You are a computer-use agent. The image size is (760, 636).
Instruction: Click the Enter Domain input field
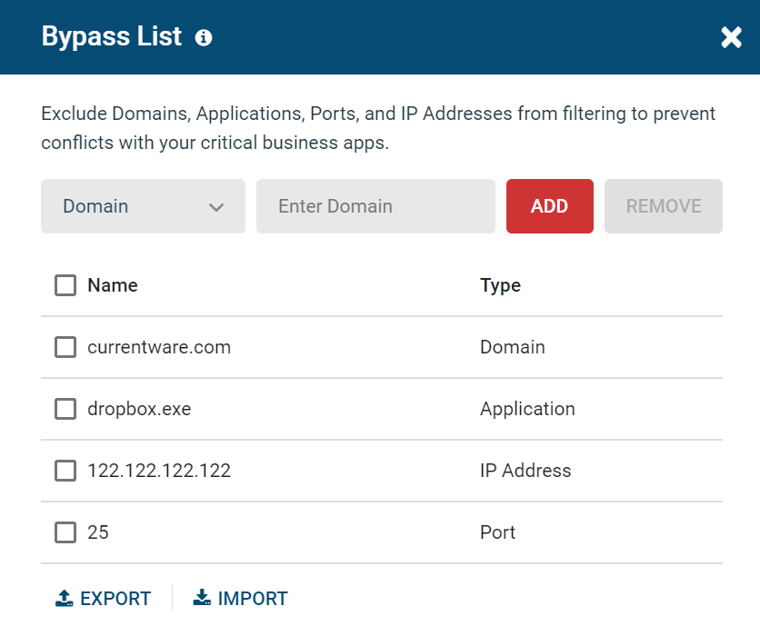(x=375, y=206)
